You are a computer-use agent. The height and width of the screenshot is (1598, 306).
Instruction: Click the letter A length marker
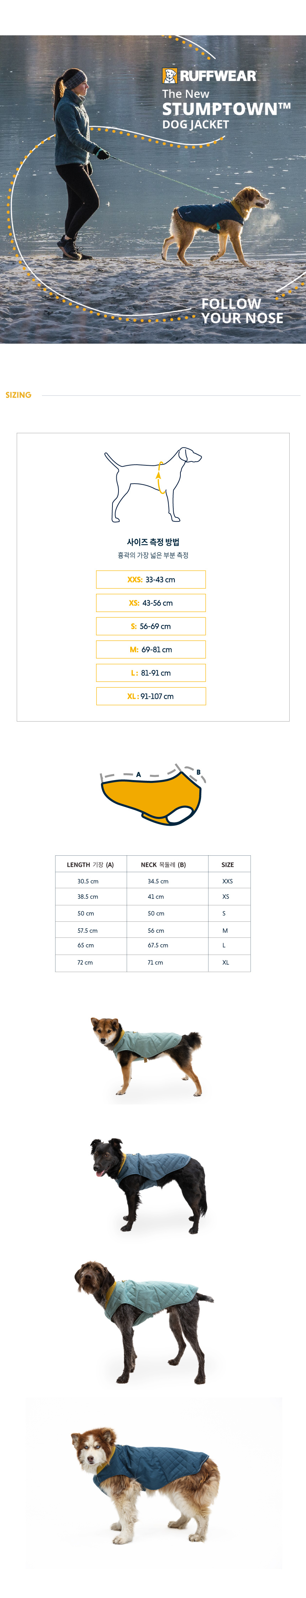click(x=138, y=774)
